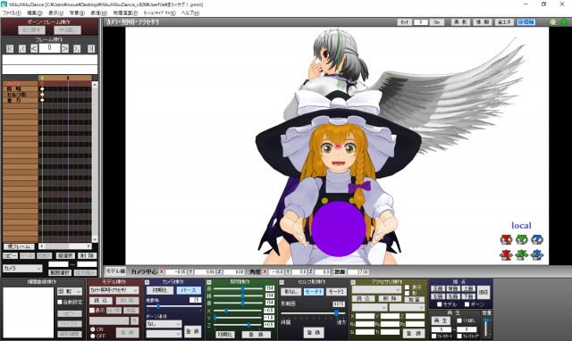The height and width of the screenshot is (341, 572).
Task: Click the green Y-axis rotate icon
Action: [522, 239]
